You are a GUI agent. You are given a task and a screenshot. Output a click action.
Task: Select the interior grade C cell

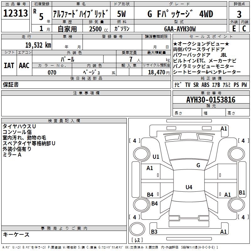(244, 28)
